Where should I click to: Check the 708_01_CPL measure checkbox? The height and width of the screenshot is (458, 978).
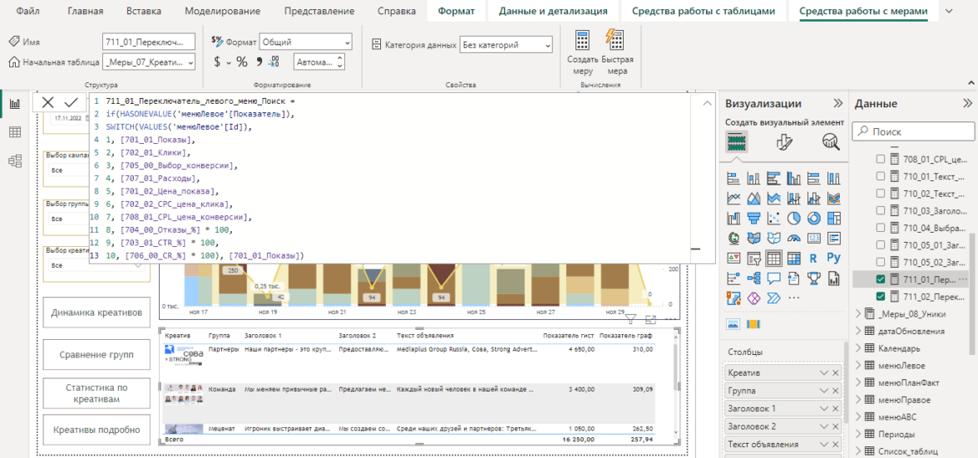(x=881, y=160)
